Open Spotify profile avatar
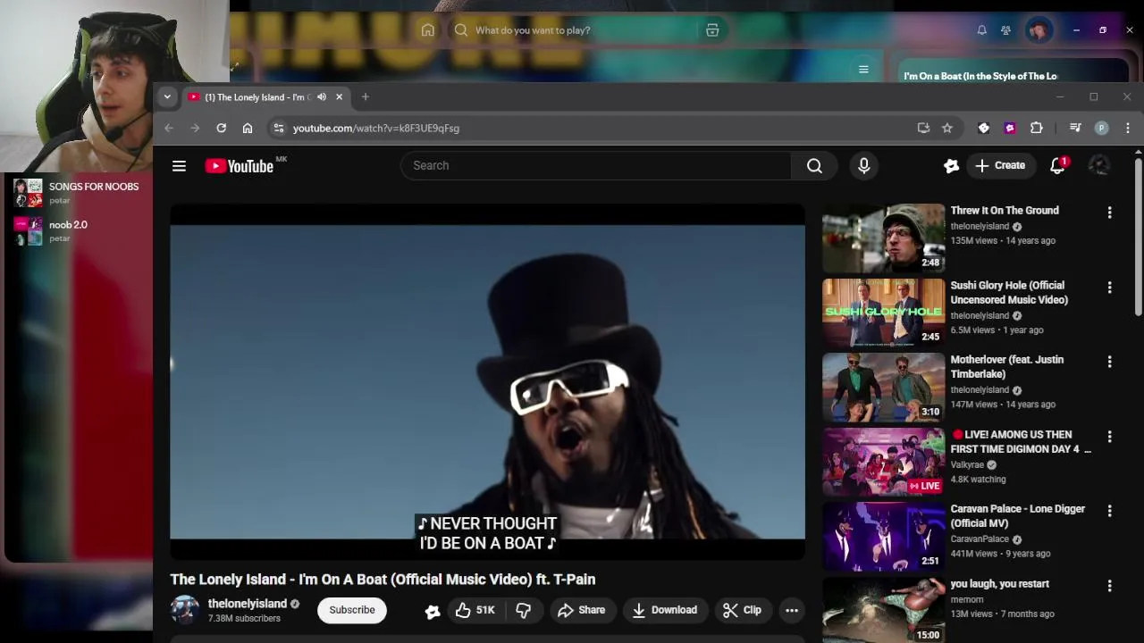Screen dimensions: 1144x643 1039,30
